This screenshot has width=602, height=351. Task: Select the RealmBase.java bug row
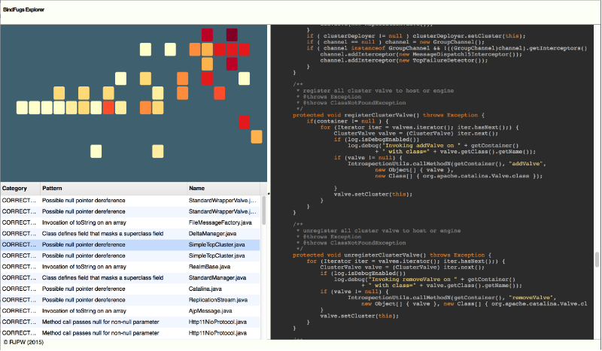(130, 267)
